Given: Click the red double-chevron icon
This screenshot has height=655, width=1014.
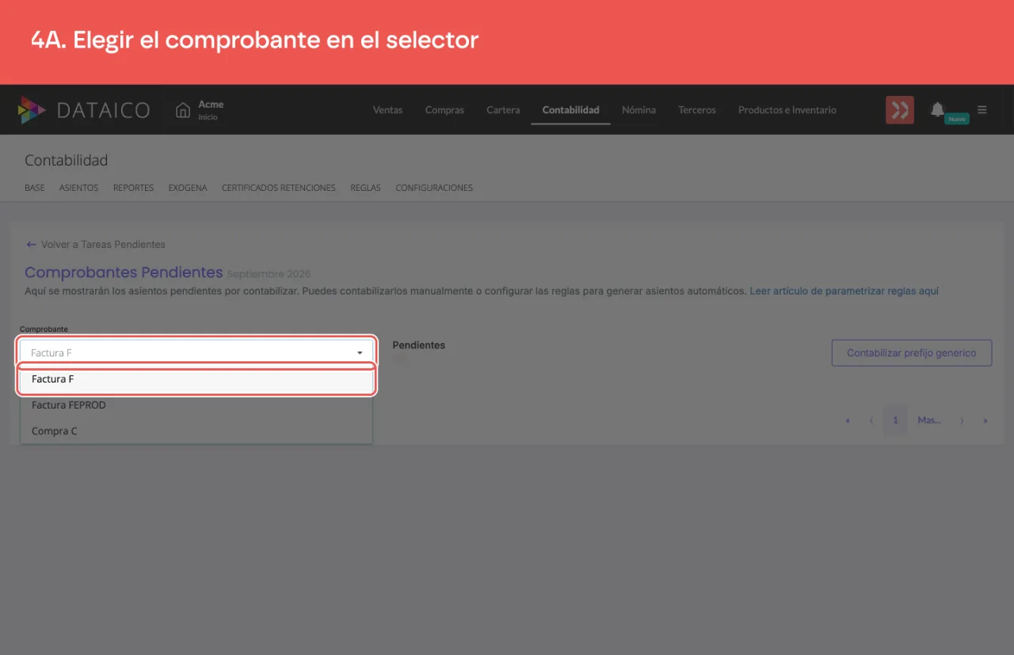Looking at the screenshot, I should [900, 110].
